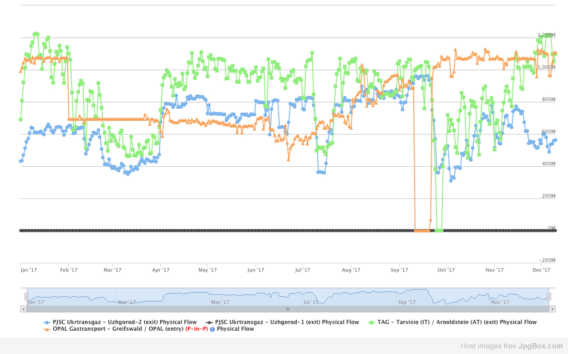Click "Mar '17" inside the range navigator
Viewport: 568px width, 354px height.
point(127,302)
